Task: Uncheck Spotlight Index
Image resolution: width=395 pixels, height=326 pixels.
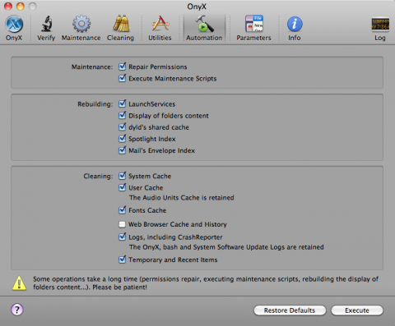Action: (x=123, y=139)
